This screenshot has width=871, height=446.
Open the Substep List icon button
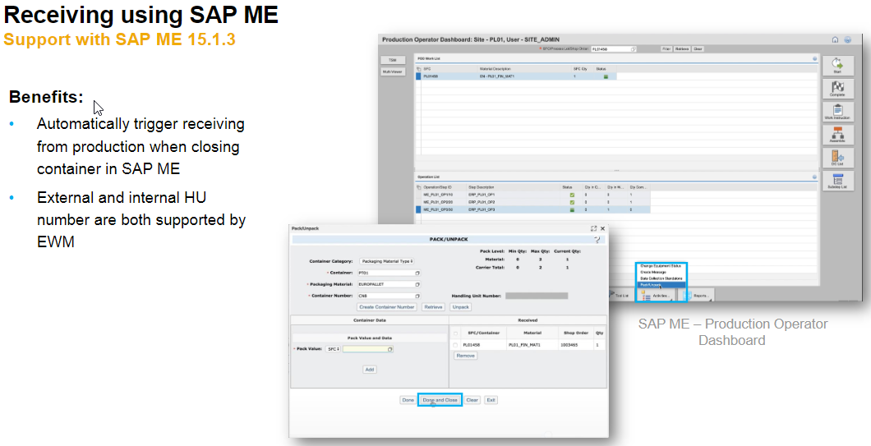[x=837, y=181]
